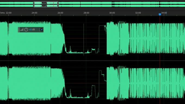Image resolution: width=185 pixels, height=104 pixels.
Task: Click the 26:00 mark on the timeline ruler
Action: click(60, 13)
